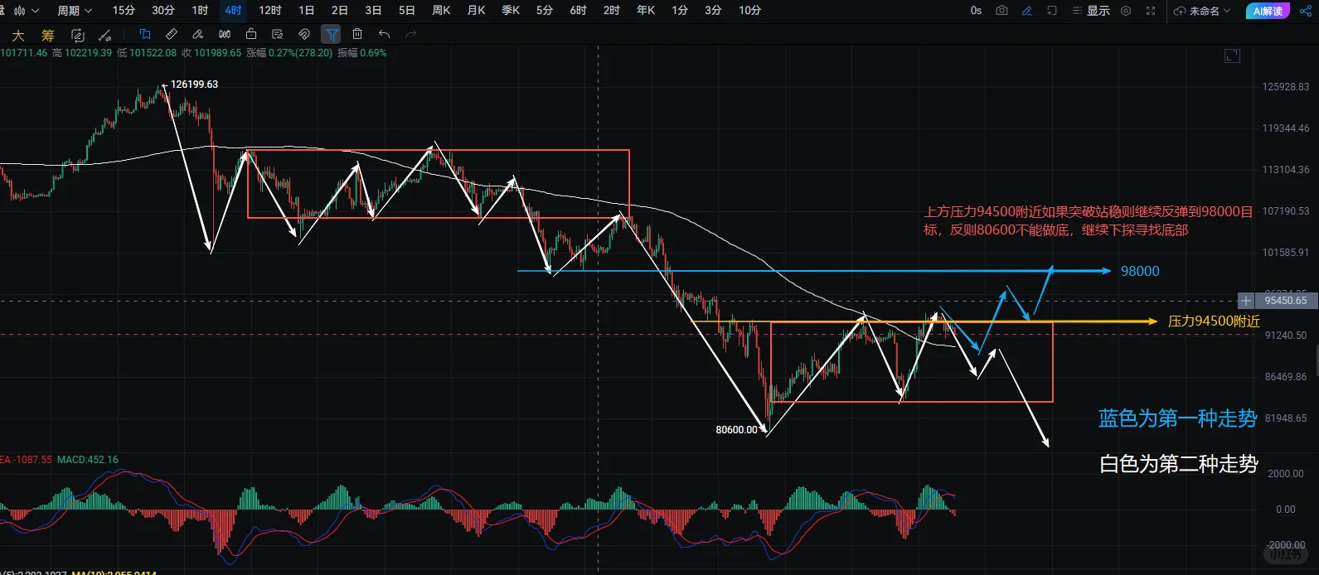This screenshot has height=575, width=1319.
Task: Select the 年K yearly candles
Action: pos(646,11)
